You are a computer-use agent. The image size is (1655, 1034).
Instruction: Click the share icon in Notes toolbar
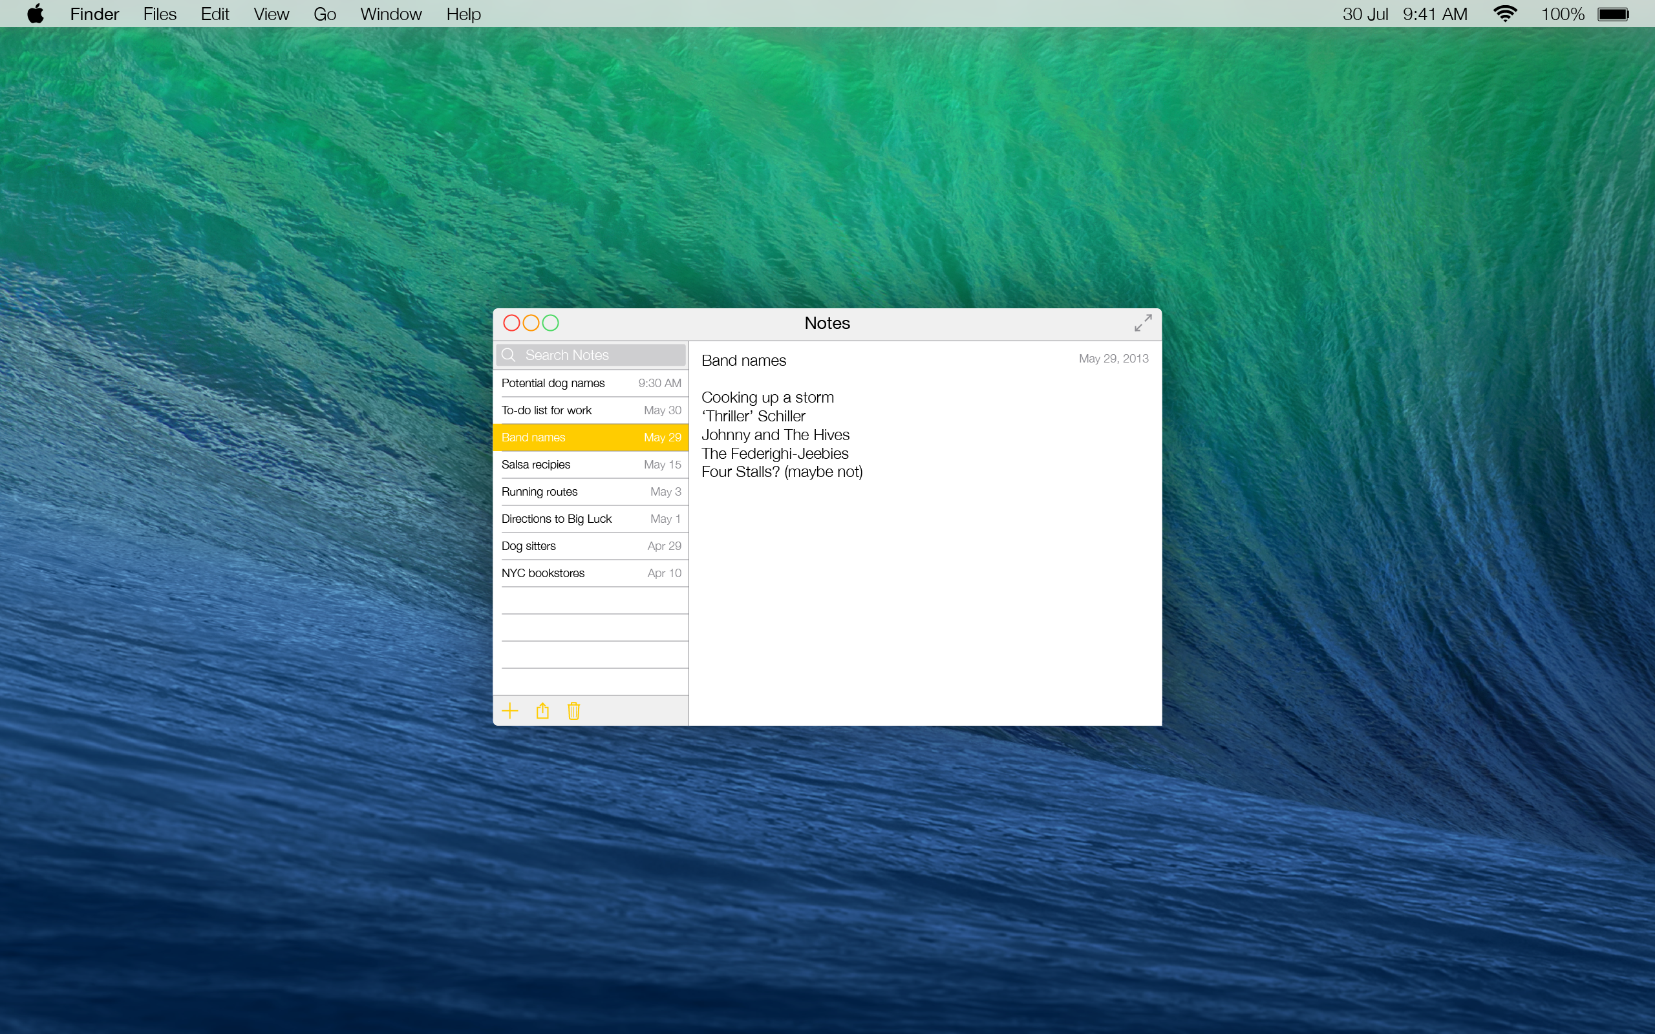click(x=542, y=712)
